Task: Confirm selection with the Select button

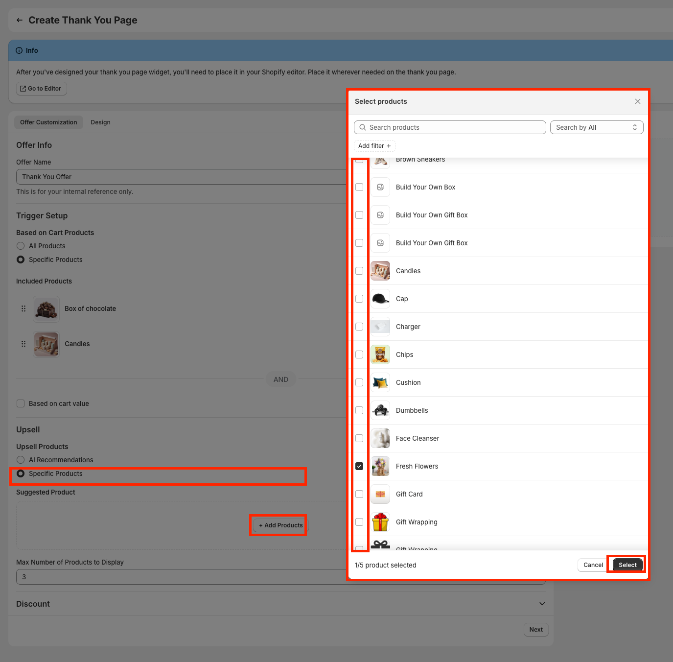Action: click(627, 565)
